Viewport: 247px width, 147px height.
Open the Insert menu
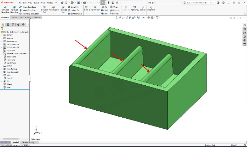36,3
